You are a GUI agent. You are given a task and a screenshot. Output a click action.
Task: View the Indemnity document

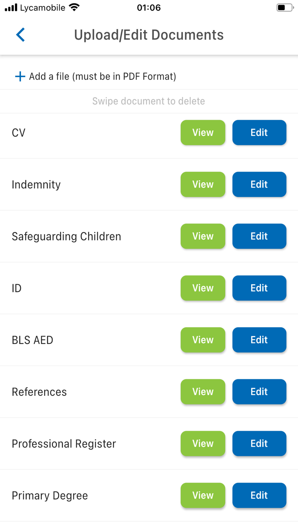[203, 184]
